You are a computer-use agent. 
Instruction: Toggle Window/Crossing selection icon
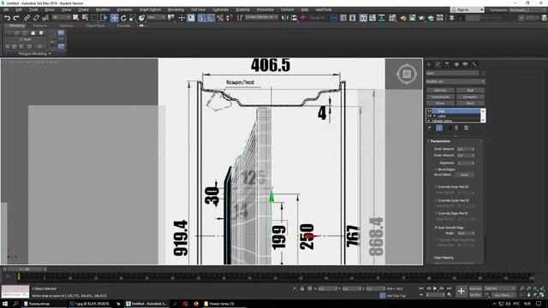[x=104, y=17]
